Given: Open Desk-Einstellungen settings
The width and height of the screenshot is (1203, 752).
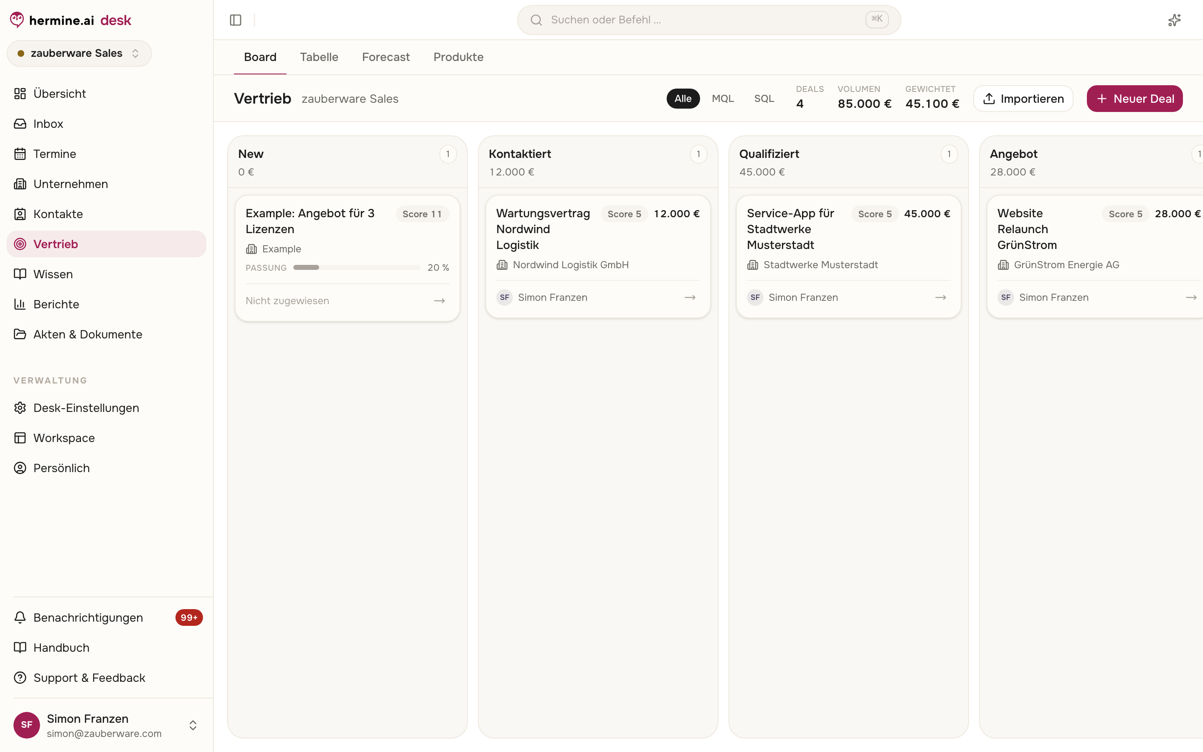Looking at the screenshot, I should pyautogui.click(x=107, y=408).
